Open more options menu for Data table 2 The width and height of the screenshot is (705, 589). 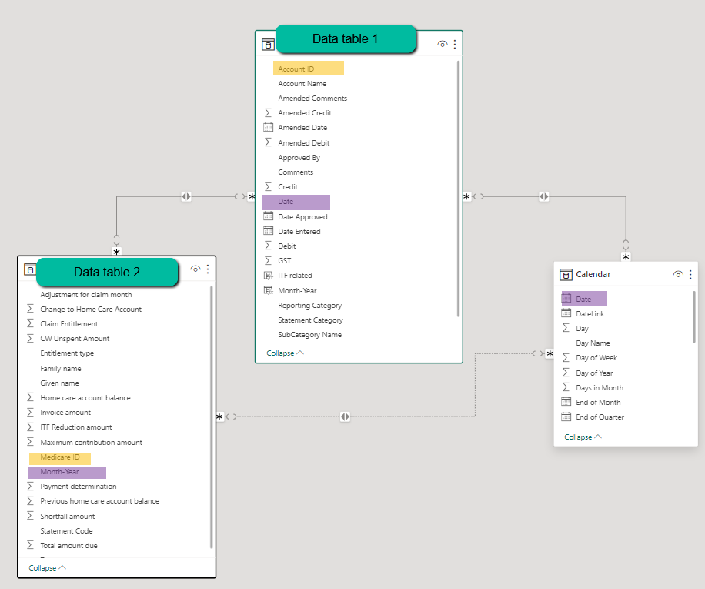208,269
